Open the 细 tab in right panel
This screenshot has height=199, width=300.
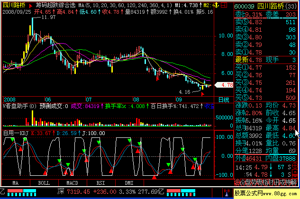tap(237, 182)
